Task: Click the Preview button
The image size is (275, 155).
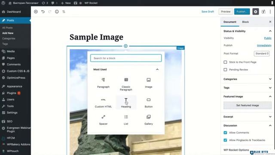Action: point(226,12)
